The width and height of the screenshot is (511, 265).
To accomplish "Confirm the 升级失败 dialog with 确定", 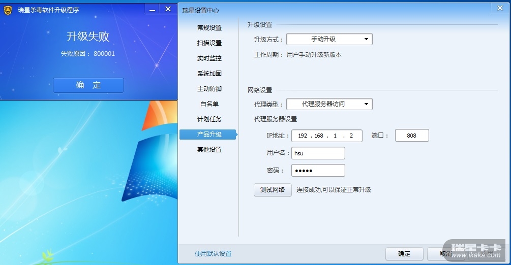I will pos(88,85).
